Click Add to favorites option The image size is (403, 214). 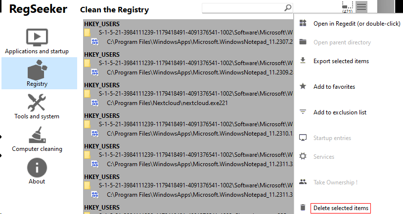[334, 87]
